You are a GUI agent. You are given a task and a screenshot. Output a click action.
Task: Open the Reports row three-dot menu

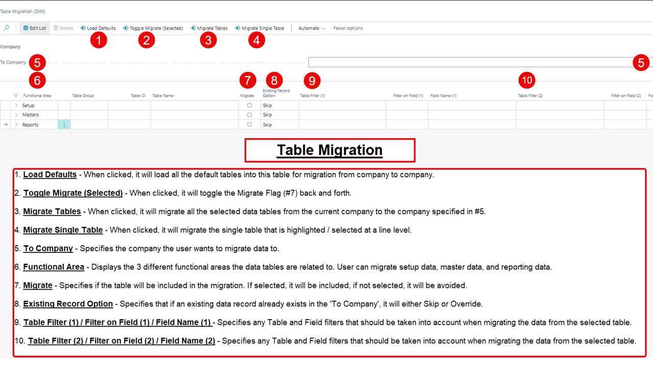pos(64,124)
